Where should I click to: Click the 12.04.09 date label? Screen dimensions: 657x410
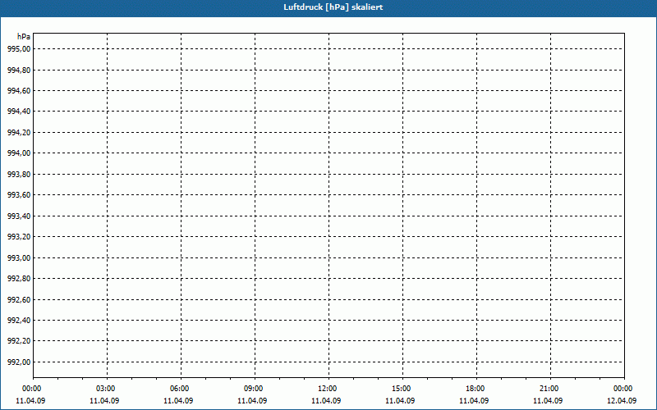point(623,401)
